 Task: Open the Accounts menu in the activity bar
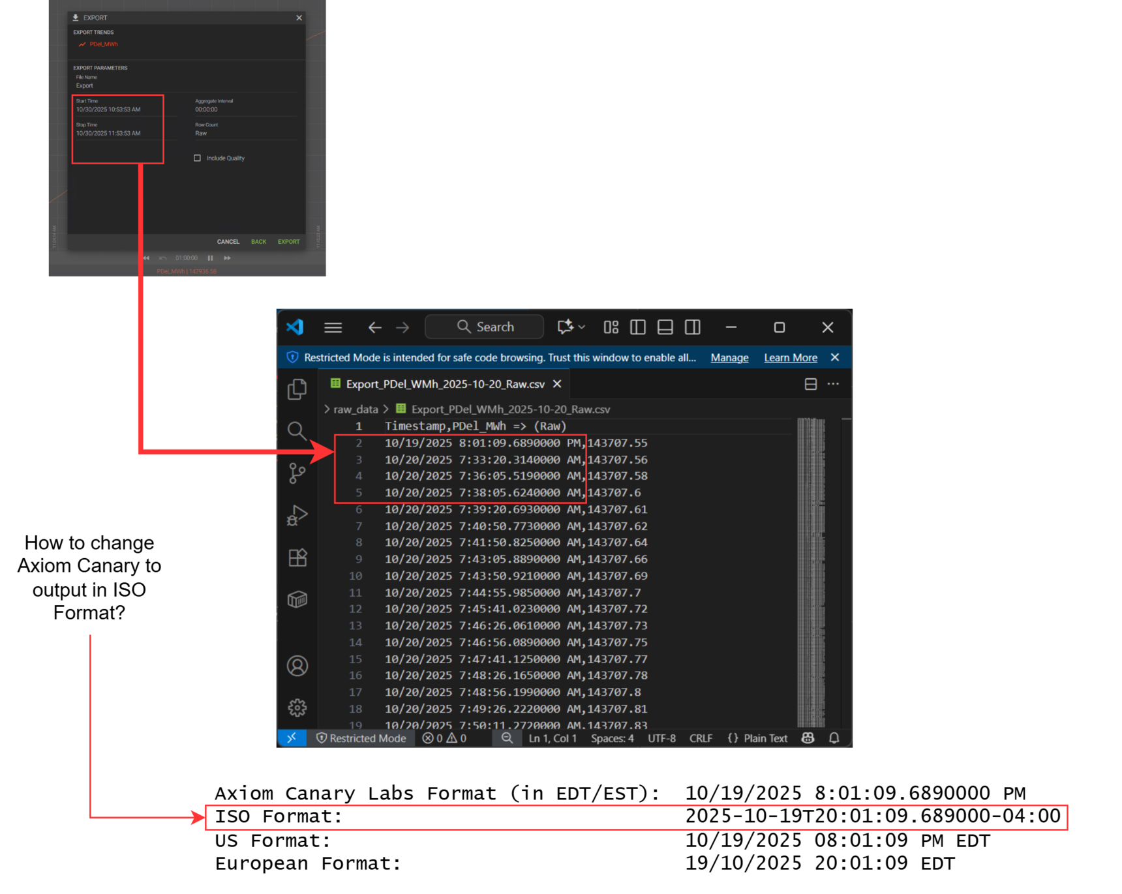point(297,666)
